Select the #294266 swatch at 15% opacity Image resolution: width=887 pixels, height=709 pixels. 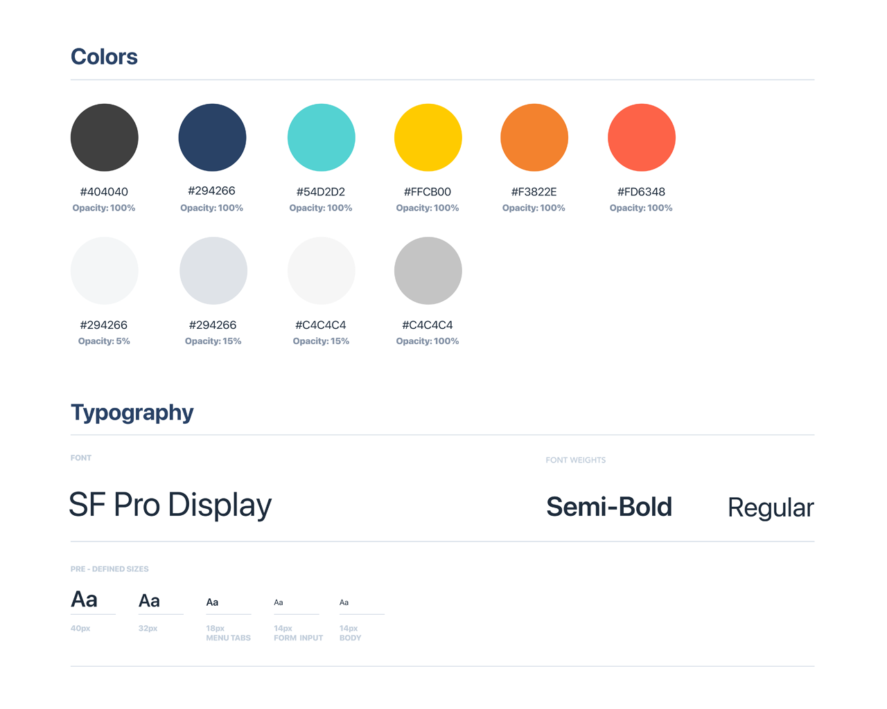click(213, 271)
